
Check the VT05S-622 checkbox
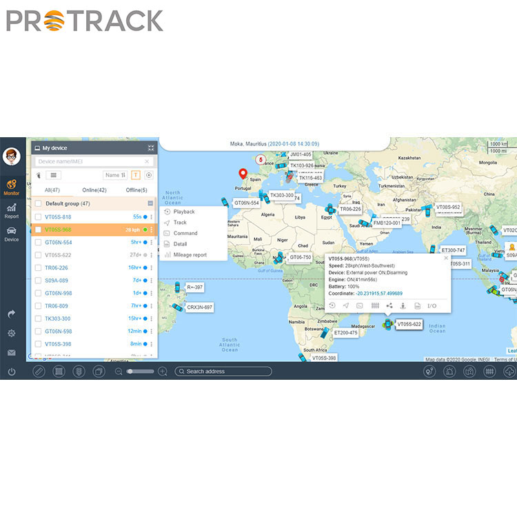pos(38,255)
